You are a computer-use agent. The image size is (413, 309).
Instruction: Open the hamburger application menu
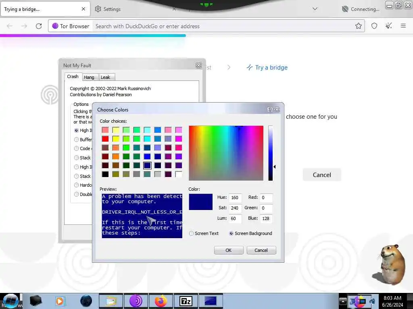[403, 26]
